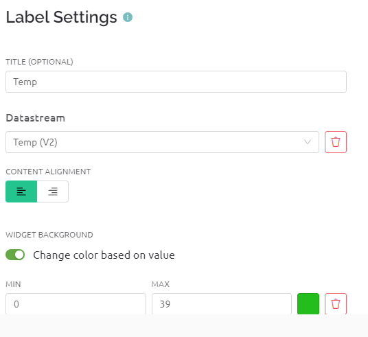368x337 pixels.
Task: Click the 'Change color based on value' label text
Action: pos(104,255)
